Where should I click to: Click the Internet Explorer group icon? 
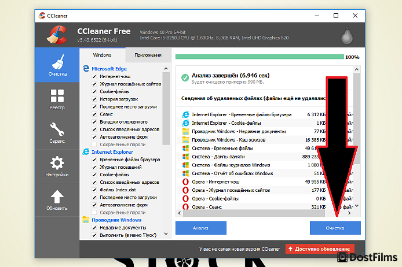click(x=86, y=151)
